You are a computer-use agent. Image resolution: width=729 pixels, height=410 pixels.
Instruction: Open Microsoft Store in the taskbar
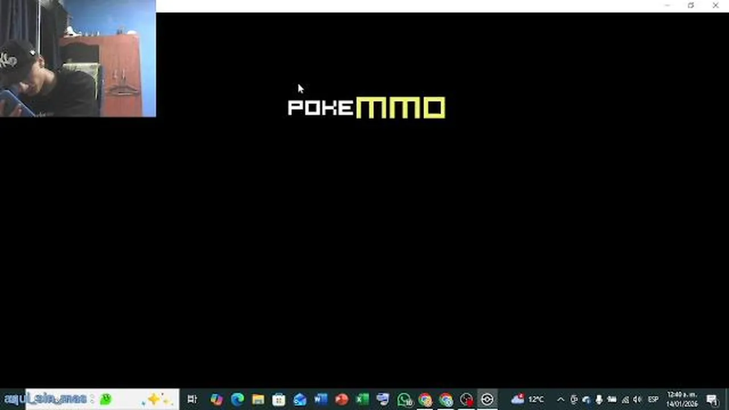(279, 399)
